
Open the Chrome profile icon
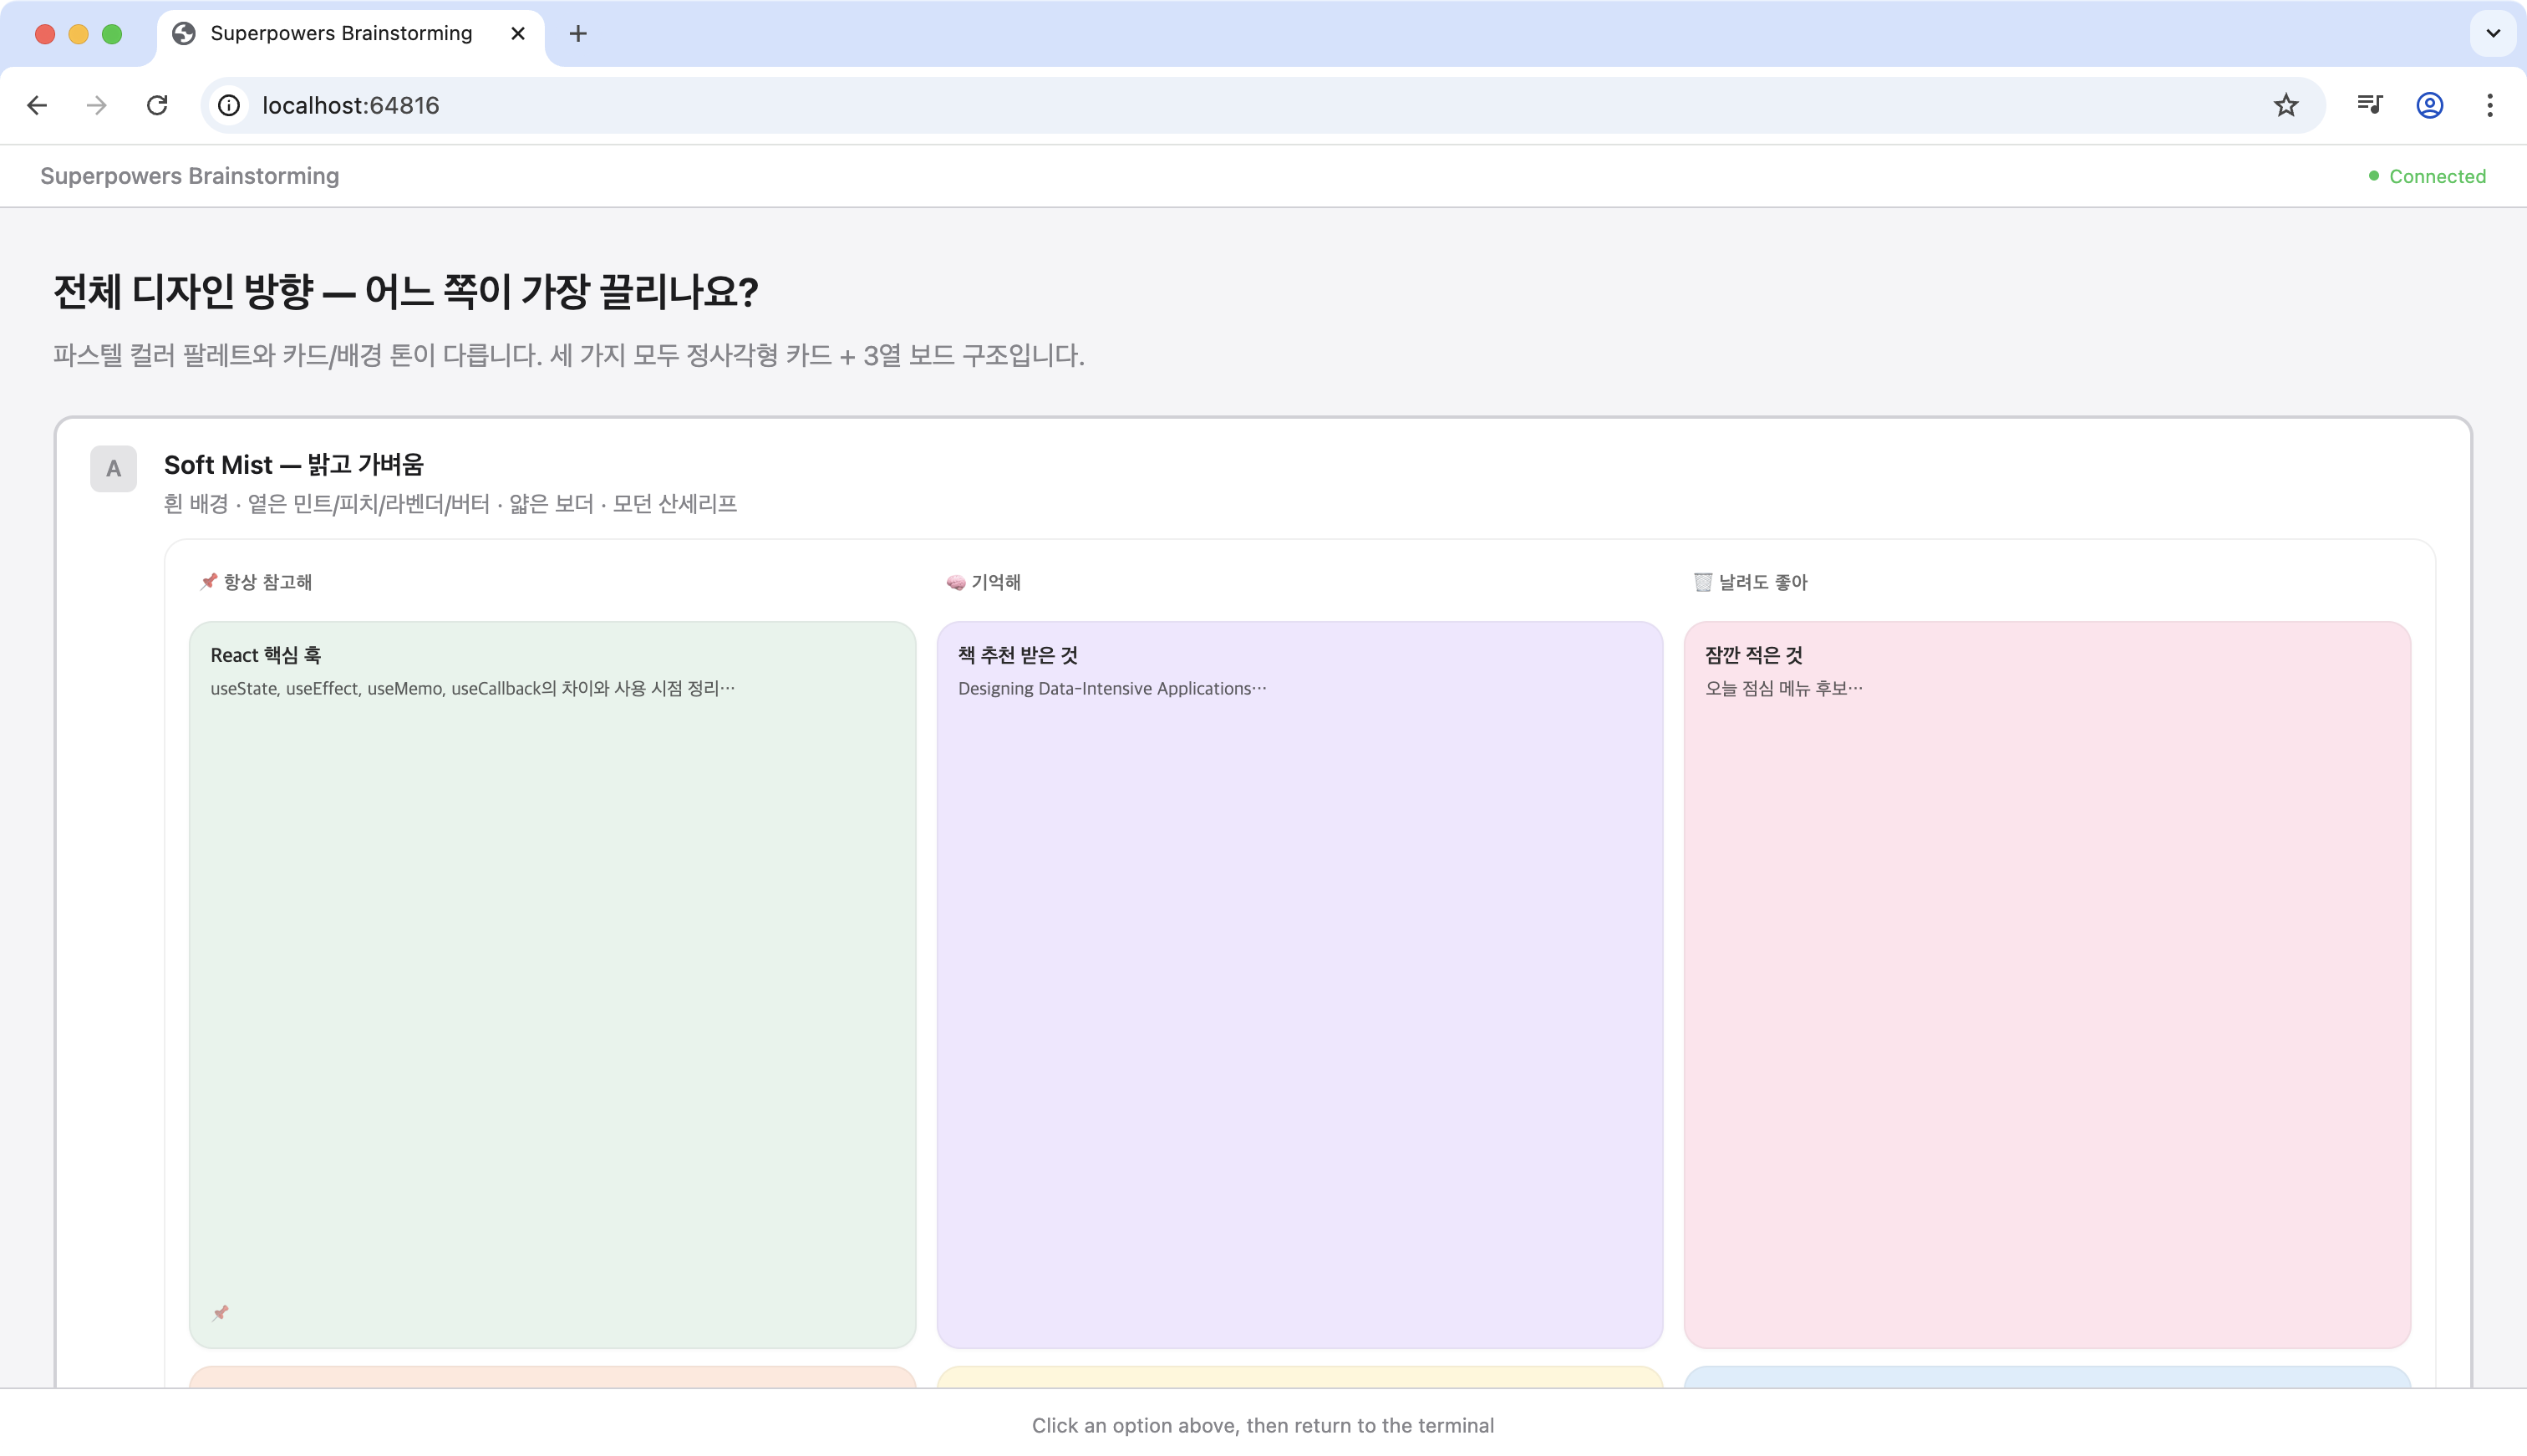coord(2430,105)
